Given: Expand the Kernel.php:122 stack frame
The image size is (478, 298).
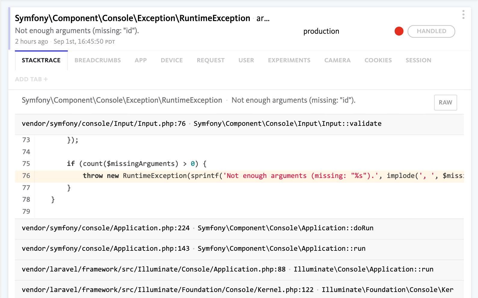Looking at the screenshot, I should click(239, 290).
